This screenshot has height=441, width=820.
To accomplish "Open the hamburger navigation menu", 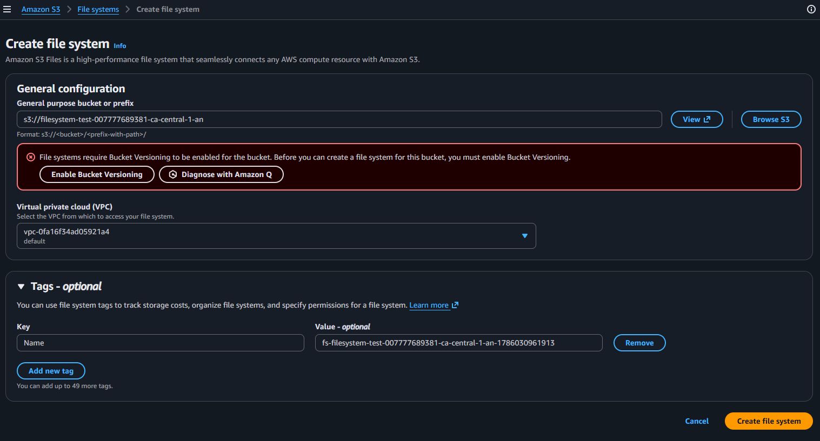I will point(7,9).
